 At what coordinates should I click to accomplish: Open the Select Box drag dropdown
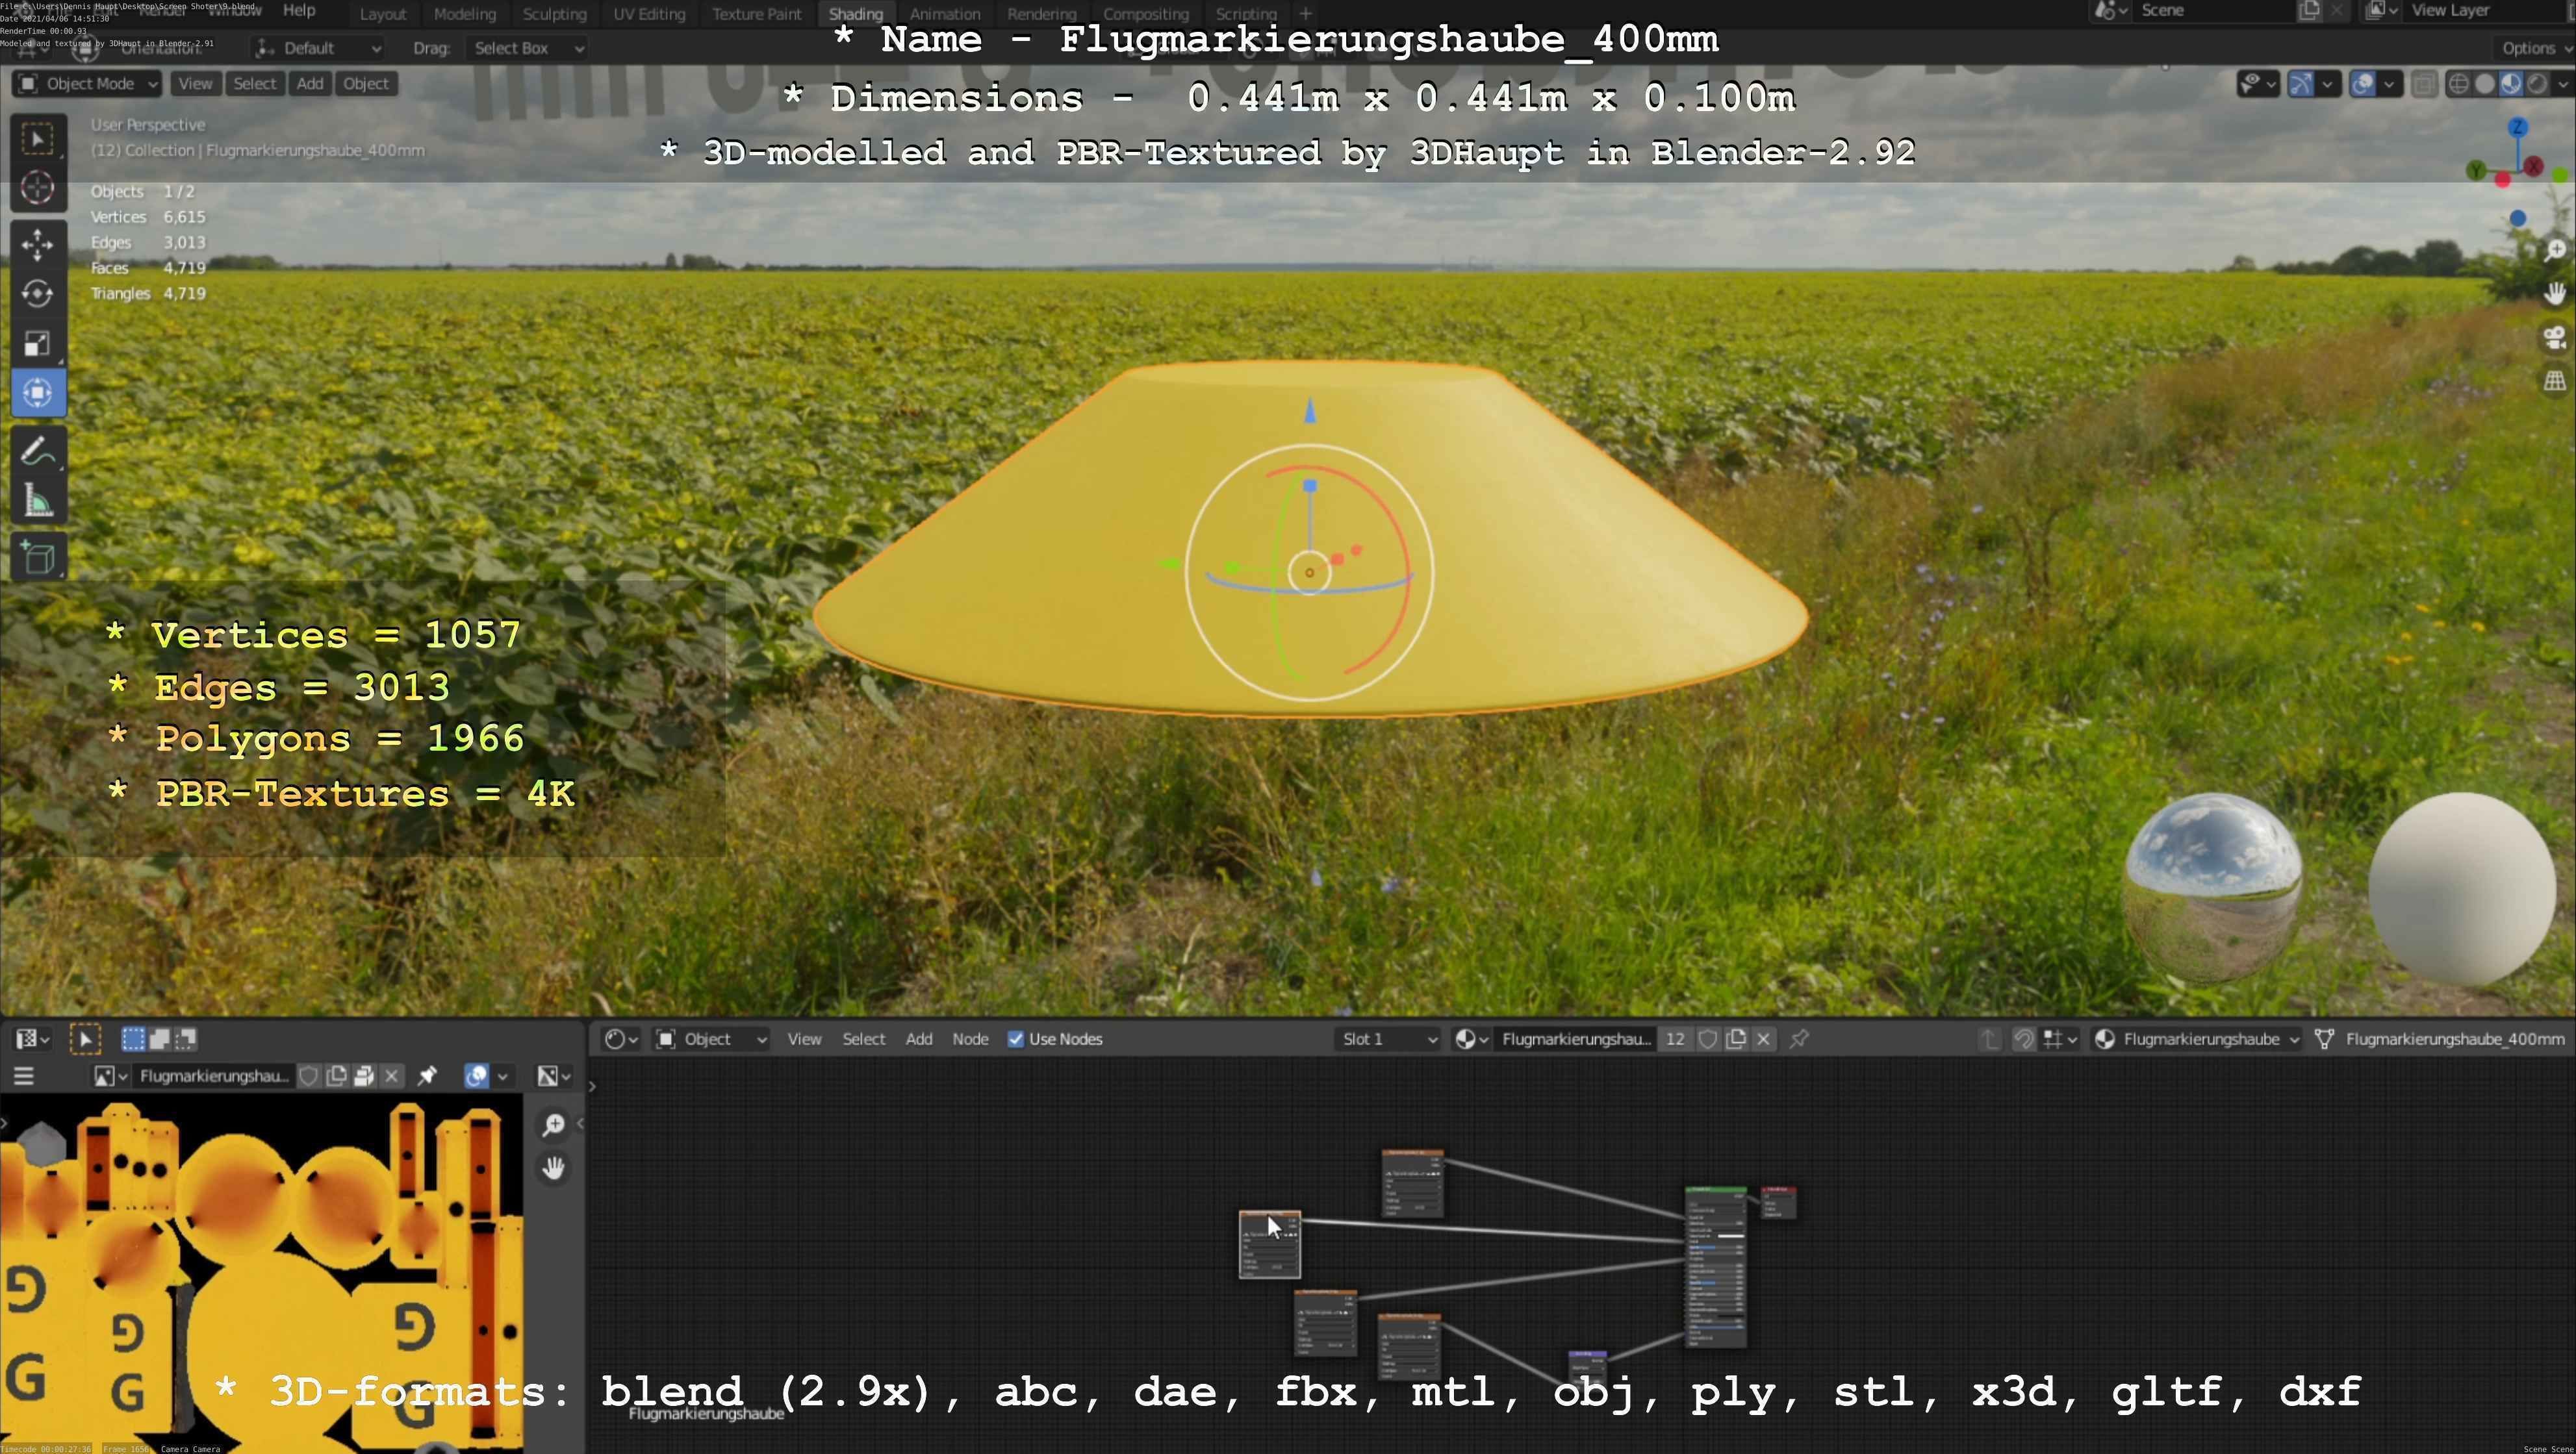click(527, 48)
